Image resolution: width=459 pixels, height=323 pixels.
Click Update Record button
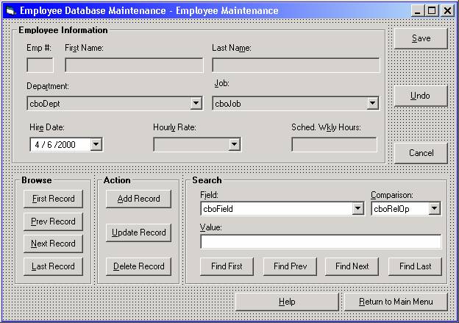coord(138,233)
